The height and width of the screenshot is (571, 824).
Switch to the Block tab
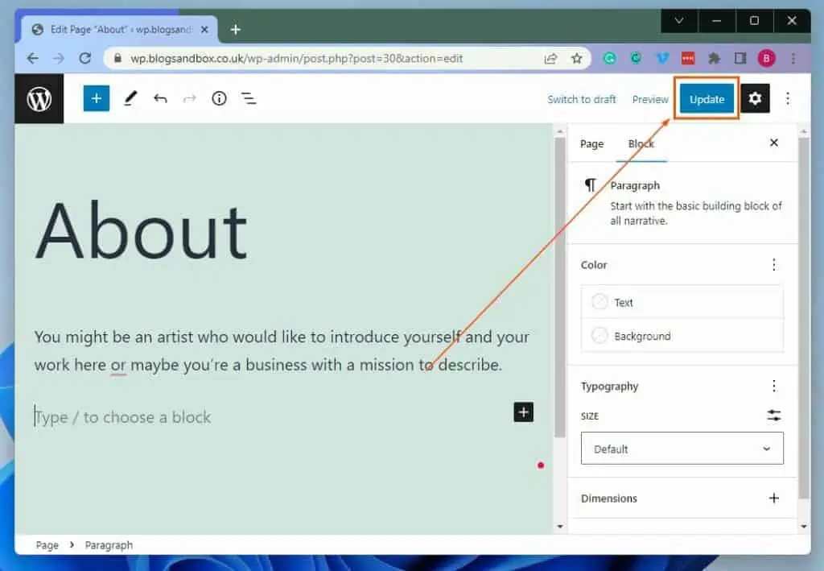[641, 143]
